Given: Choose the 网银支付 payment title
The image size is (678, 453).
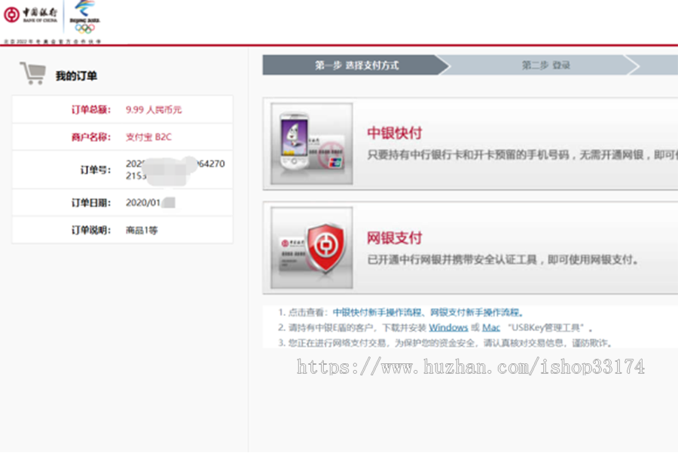Looking at the screenshot, I should (394, 238).
